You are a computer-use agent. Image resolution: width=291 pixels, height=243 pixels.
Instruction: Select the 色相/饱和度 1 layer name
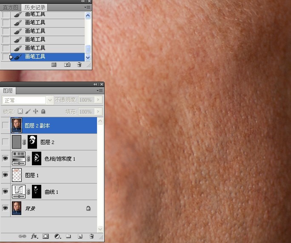60,159
